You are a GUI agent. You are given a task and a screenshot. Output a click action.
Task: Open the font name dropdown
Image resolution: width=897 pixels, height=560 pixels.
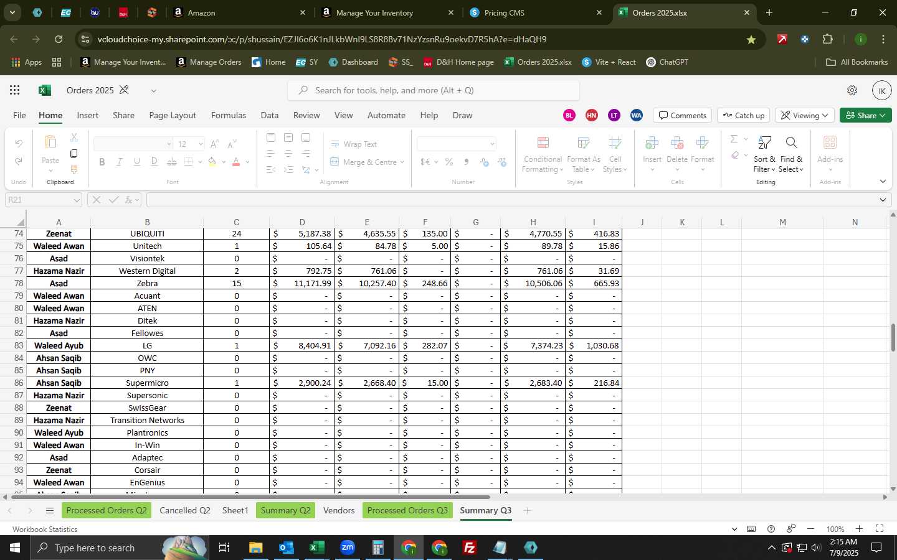click(169, 144)
